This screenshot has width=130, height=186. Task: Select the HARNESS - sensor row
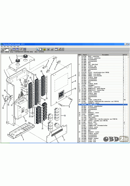tap(103, 103)
